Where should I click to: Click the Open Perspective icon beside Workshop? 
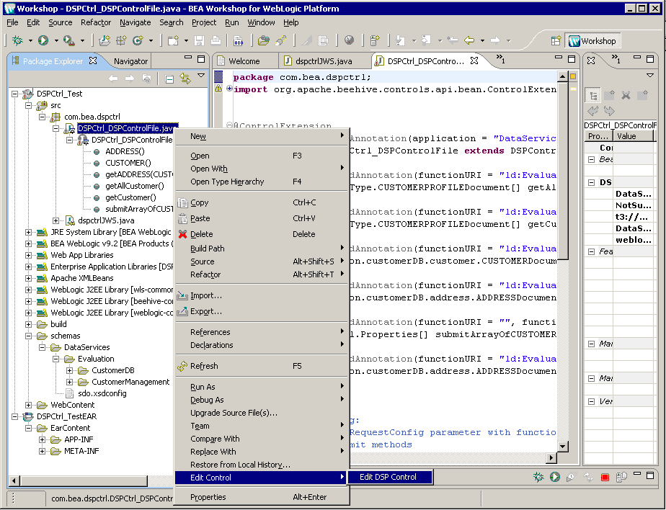pos(556,41)
